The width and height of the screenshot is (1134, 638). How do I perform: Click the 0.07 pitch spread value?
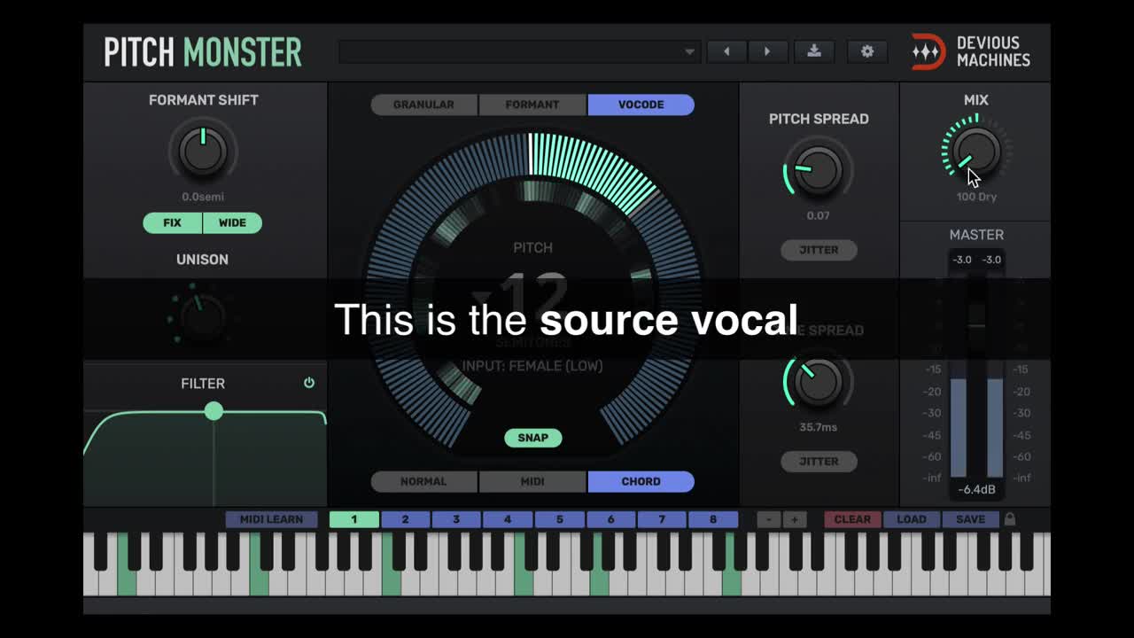tap(818, 215)
